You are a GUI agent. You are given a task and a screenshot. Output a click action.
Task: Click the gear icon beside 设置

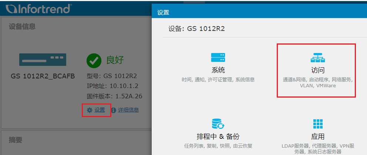point(89,110)
